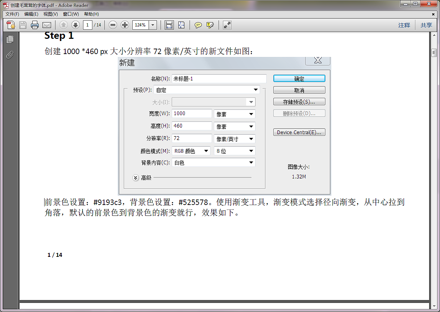The width and height of the screenshot is (440, 312).
Task: Click the 宽度 field showing 1000
Action: click(192, 114)
